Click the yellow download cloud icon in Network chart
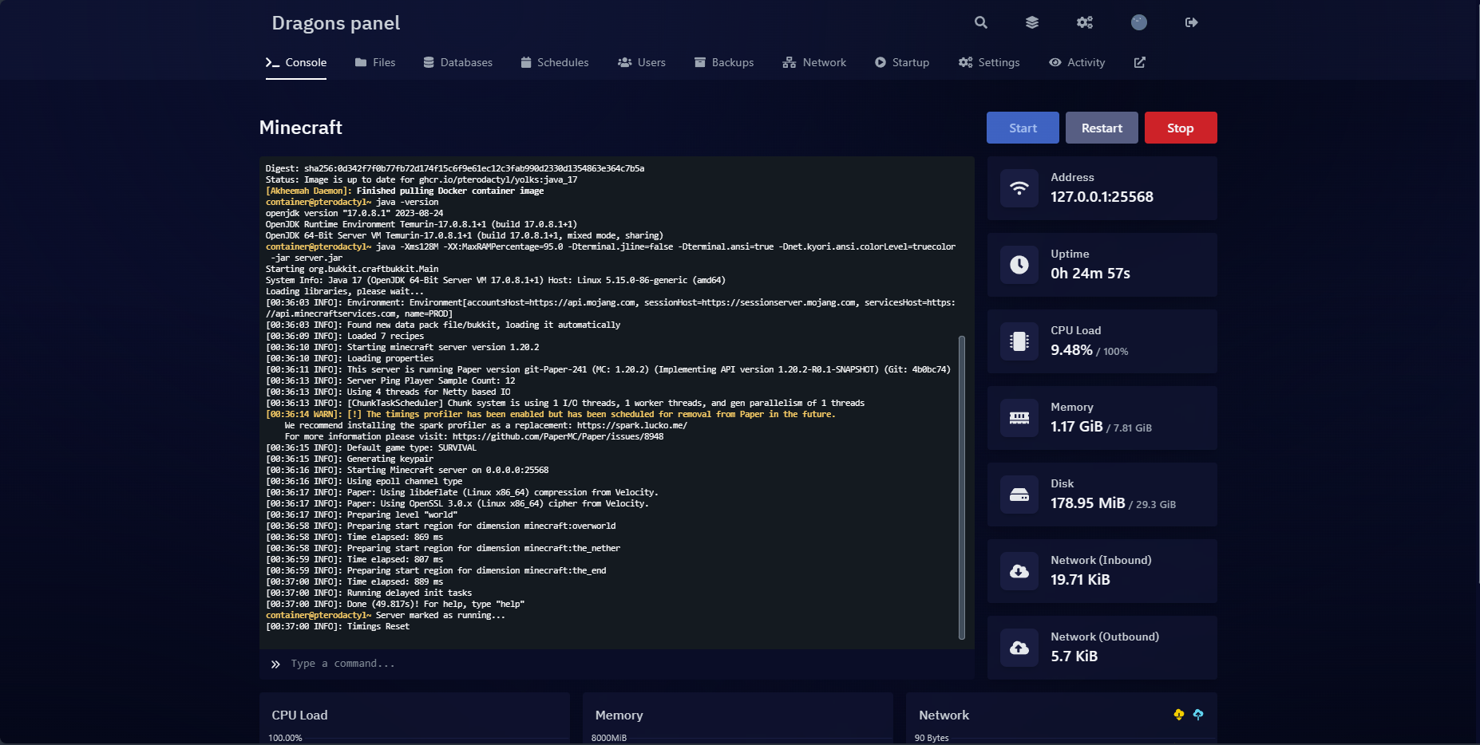The image size is (1480, 745). pyautogui.click(x=1179, y=715)
